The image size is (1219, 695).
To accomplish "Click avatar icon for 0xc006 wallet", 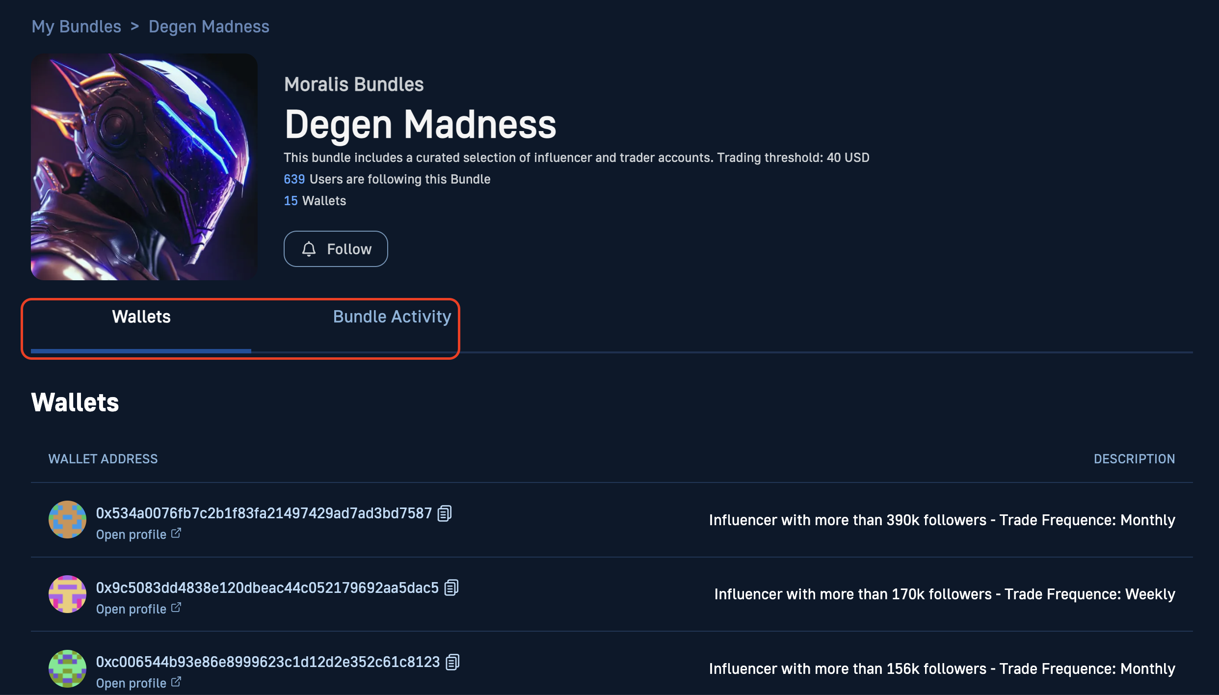I will (67, 668).
